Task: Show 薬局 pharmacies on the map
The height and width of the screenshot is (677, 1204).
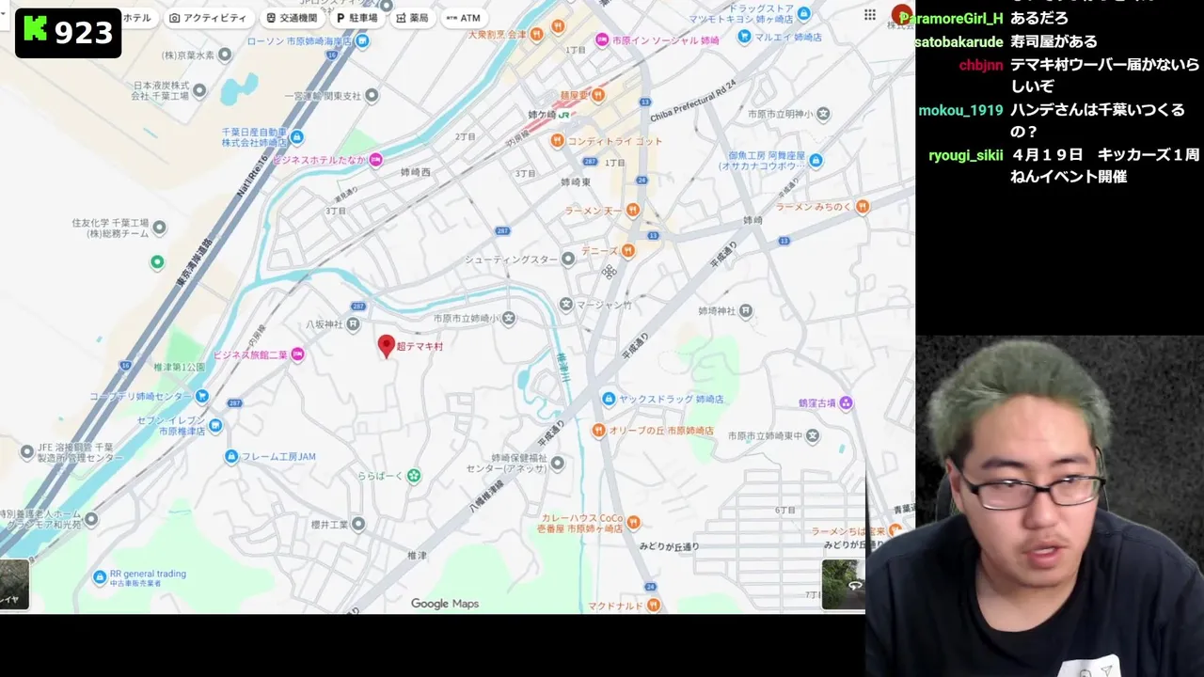Action: [x=412, y=18]
